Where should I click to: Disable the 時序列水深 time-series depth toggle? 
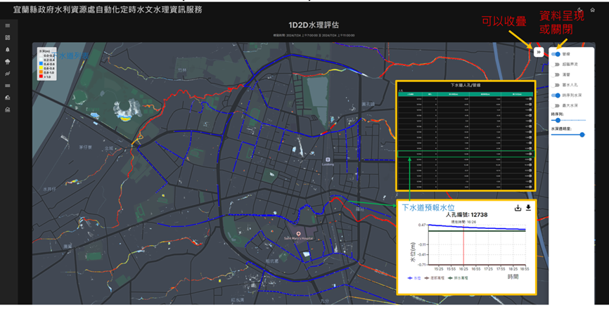(x=556, y=94)
